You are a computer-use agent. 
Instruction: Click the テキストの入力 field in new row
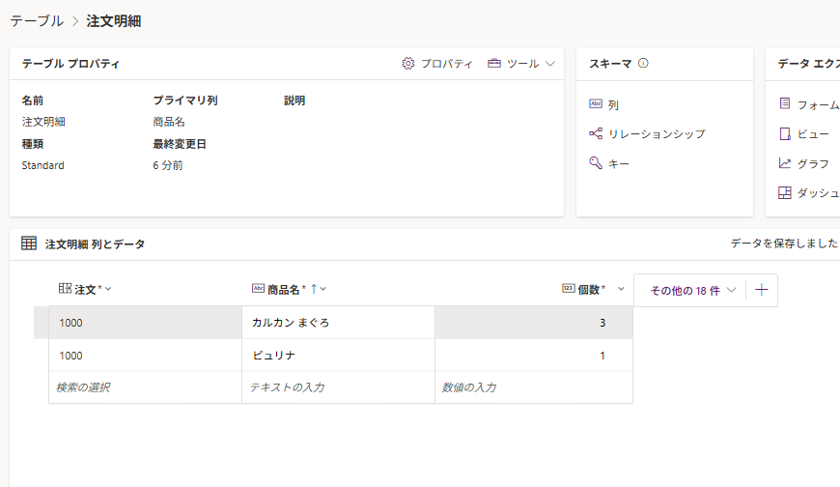(338, 387)
